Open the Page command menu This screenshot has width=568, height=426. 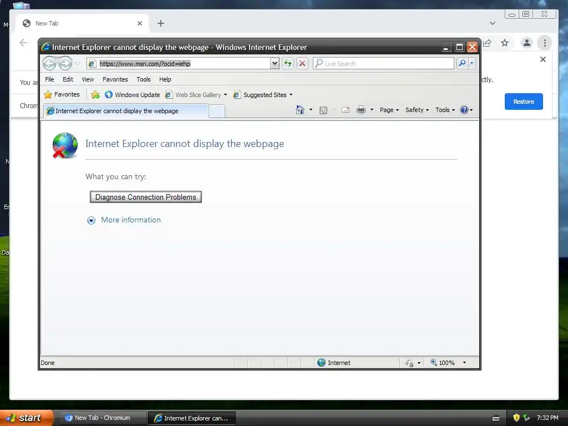point(389,110)
